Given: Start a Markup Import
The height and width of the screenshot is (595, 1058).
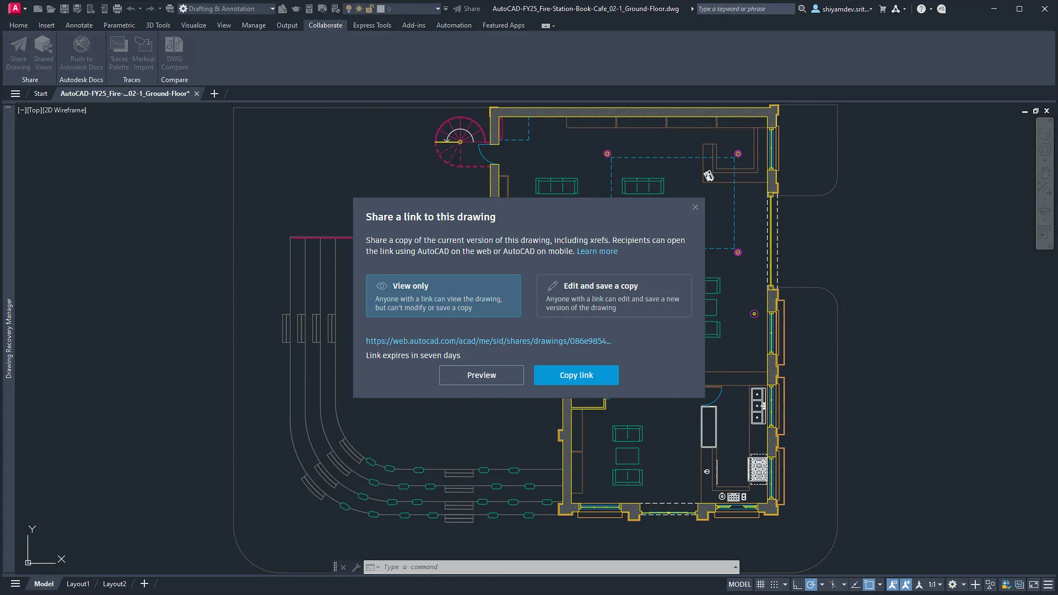Looking at the screenshot, I should [144, 52].
